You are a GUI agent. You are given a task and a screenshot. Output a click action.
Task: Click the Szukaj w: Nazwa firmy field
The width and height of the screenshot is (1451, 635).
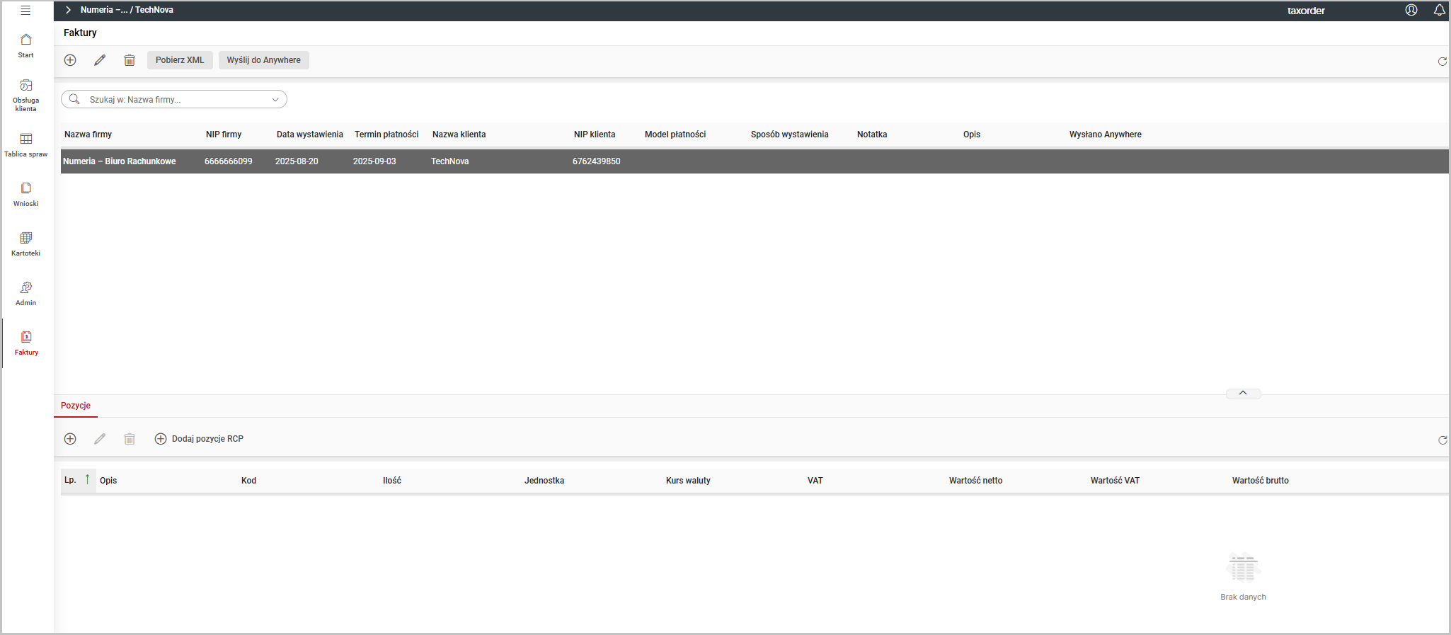click(x=173, y=100)
